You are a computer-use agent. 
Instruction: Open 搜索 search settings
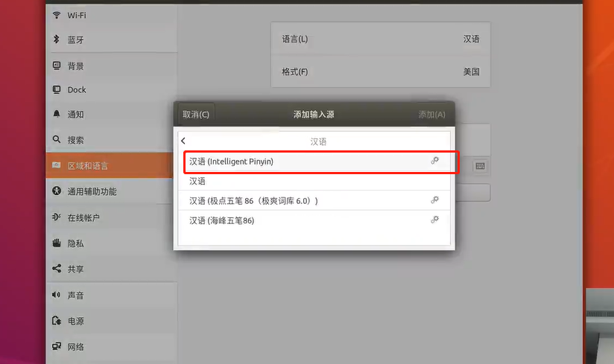(x=112, y=140)
